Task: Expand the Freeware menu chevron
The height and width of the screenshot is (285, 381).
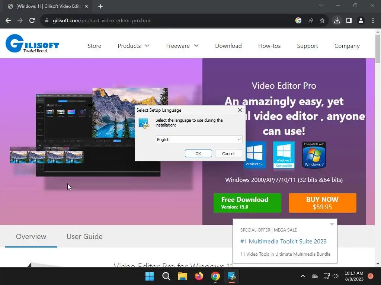Action: 196,46
